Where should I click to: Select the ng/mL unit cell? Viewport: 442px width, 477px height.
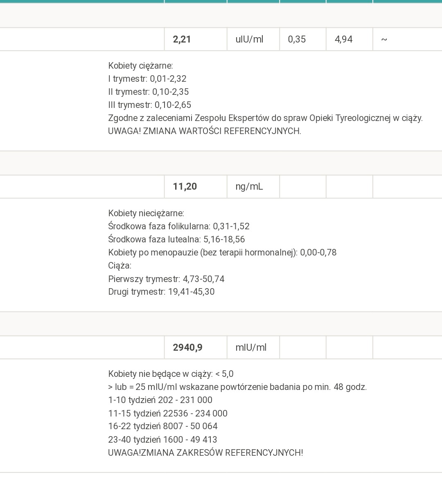click(x=249, y=186)
